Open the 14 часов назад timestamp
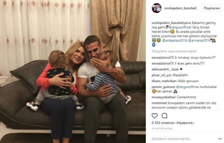Image resolution: width=224 pixels, height=143 pixels. tap(162, 128)
